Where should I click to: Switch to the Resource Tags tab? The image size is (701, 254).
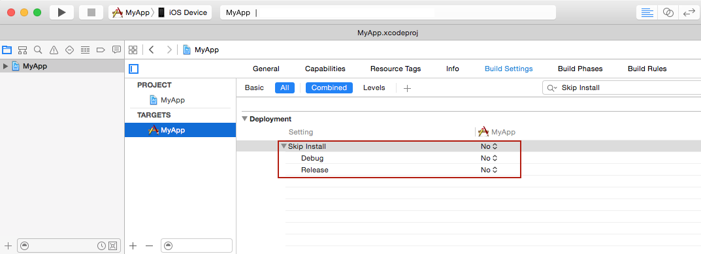[x=395, y=69]
